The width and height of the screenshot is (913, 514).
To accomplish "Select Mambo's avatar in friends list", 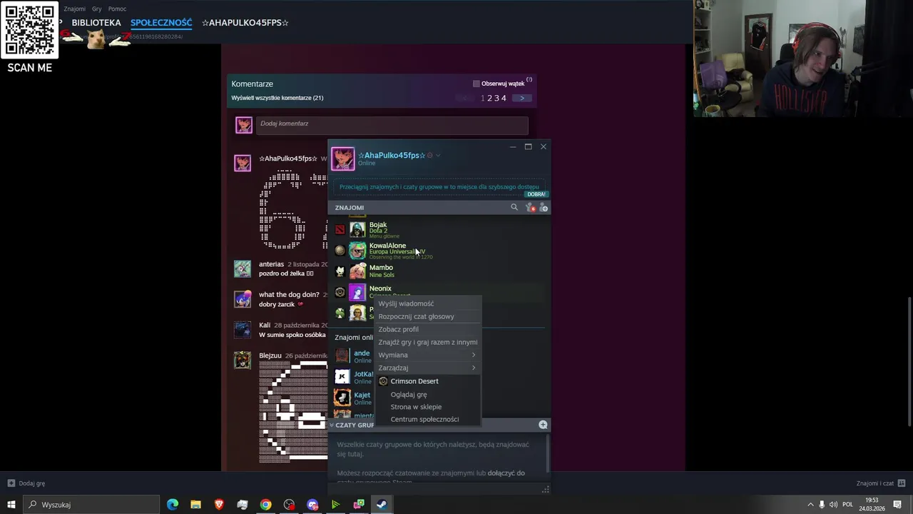I will point(357,271).
